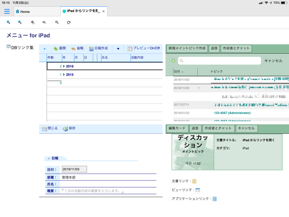The width and height of the screenshot is (289, 217).
Task: Click 返答 button in the upper discussion bar
Action: (214, 48)
